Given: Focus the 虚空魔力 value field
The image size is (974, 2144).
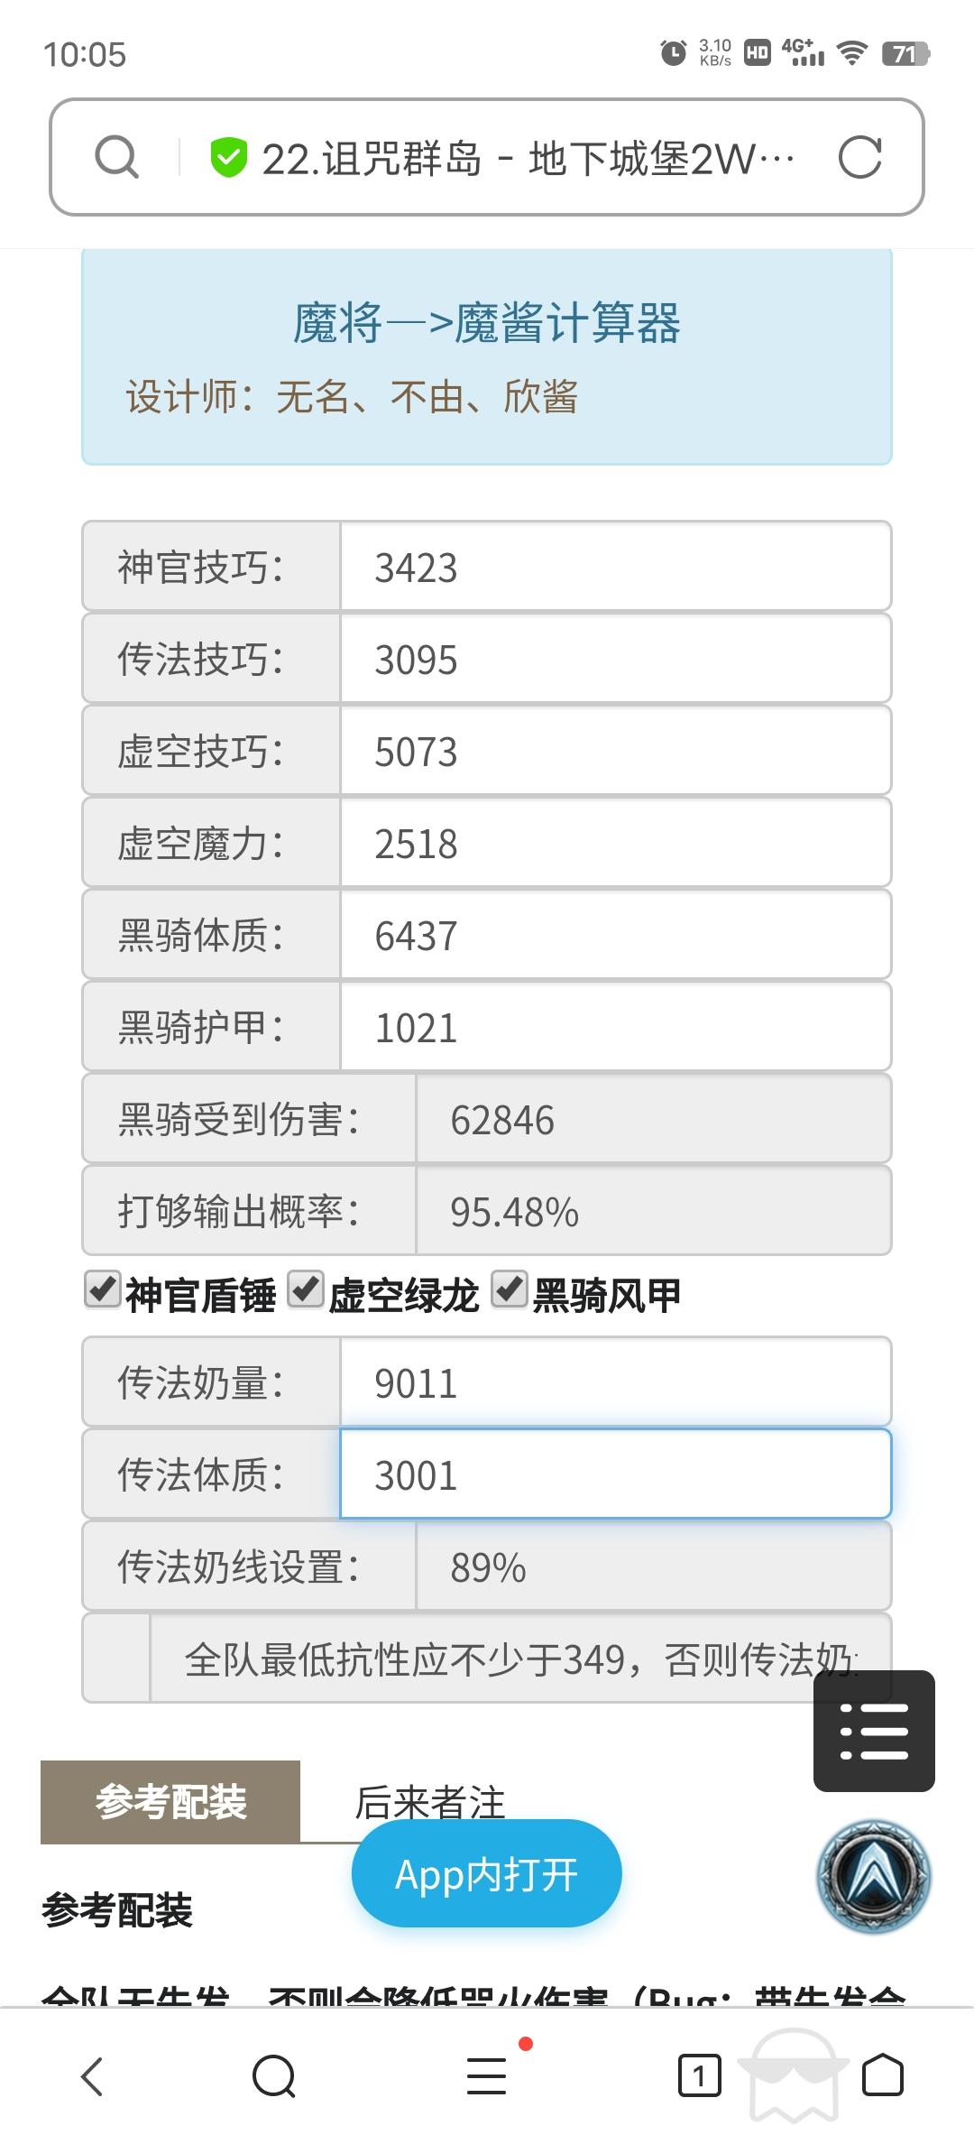Looking at the screenshot, I should 615,844.
